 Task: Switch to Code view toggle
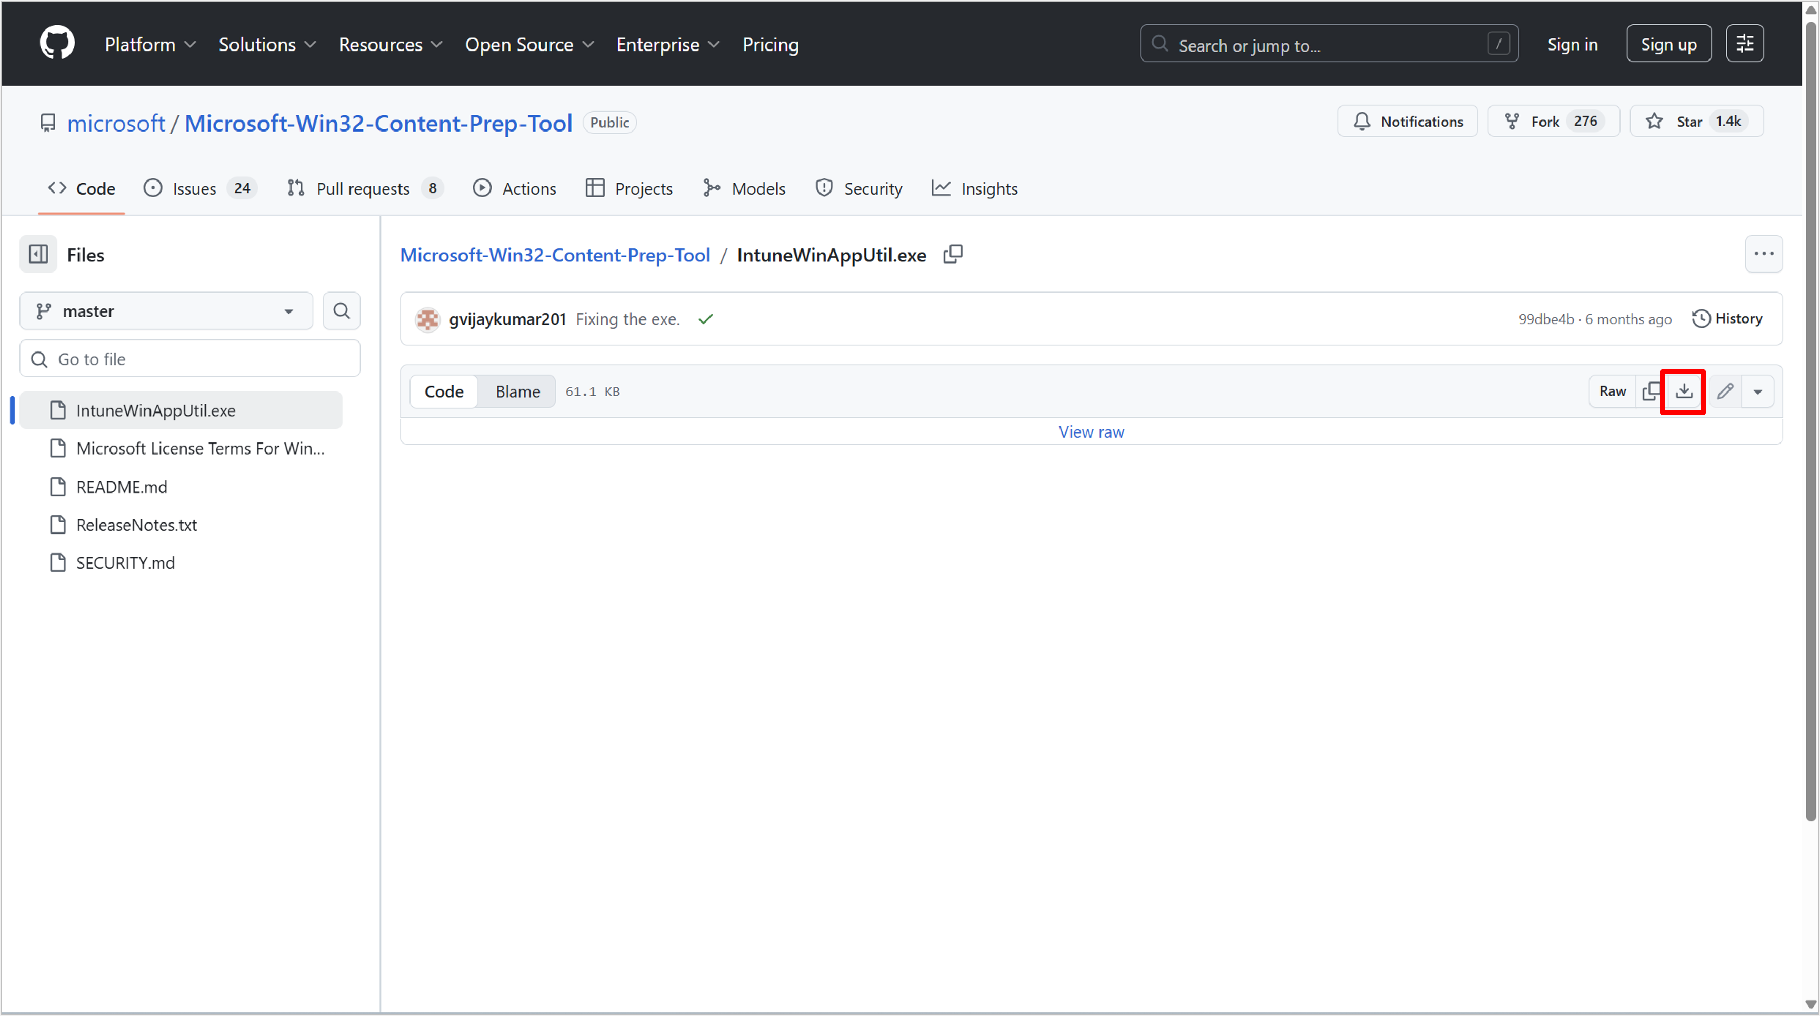444,391
